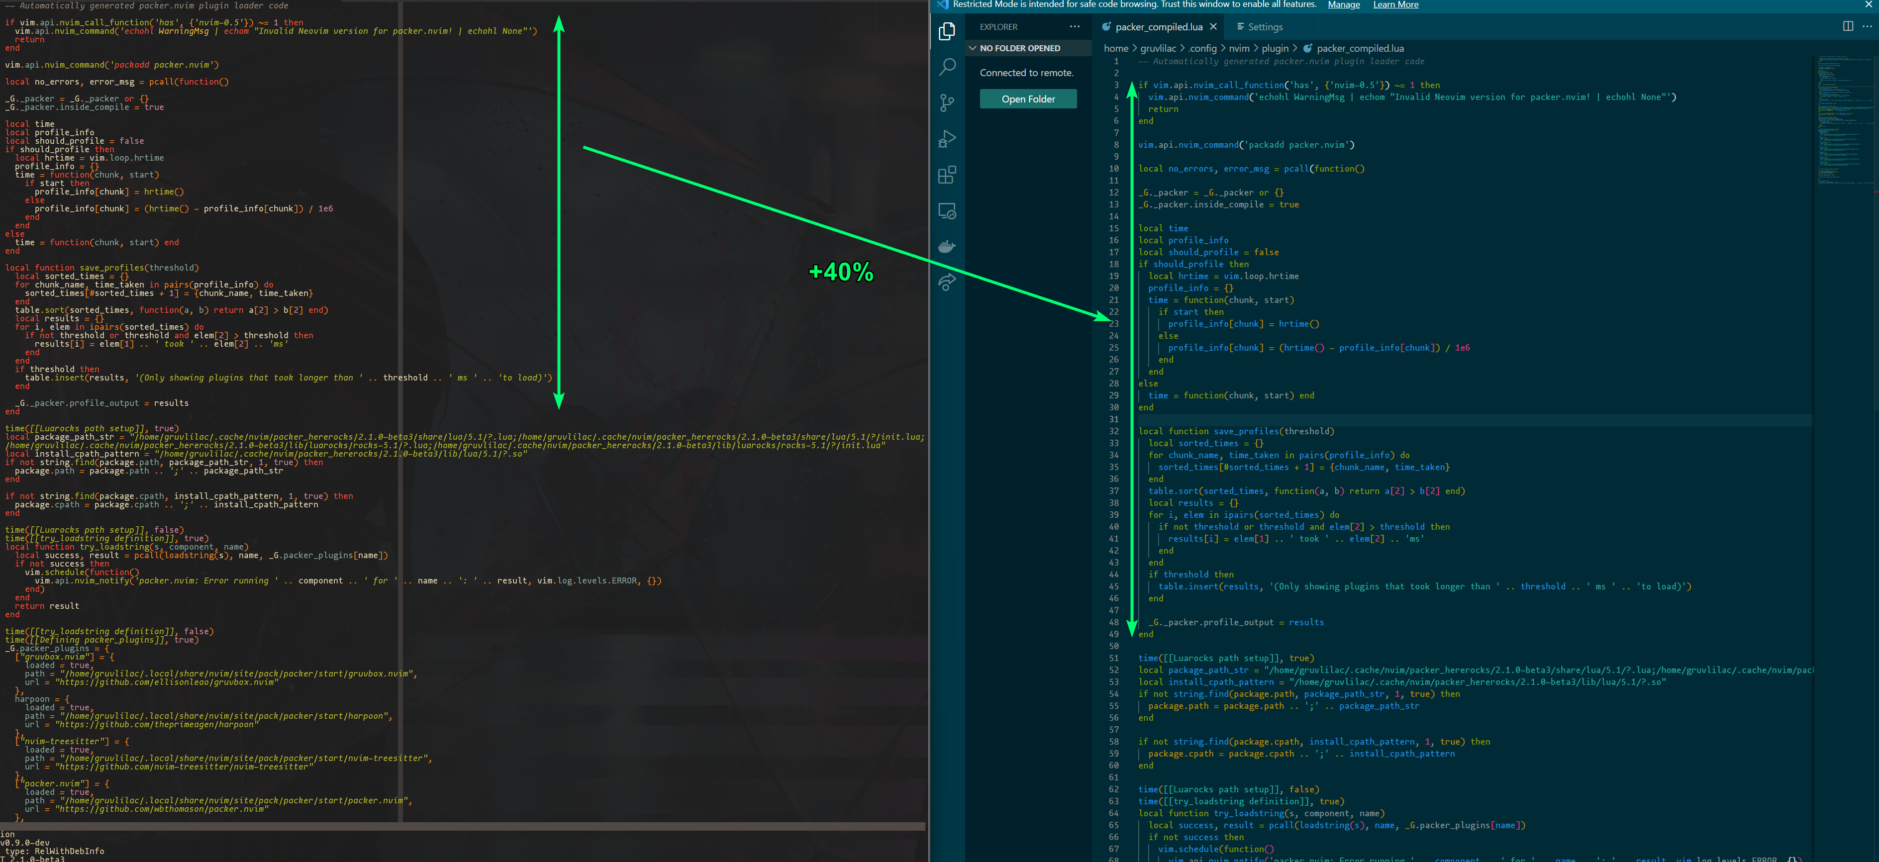Open the Search view icon
The image size is (1879, 862).
tap(947, 67)
